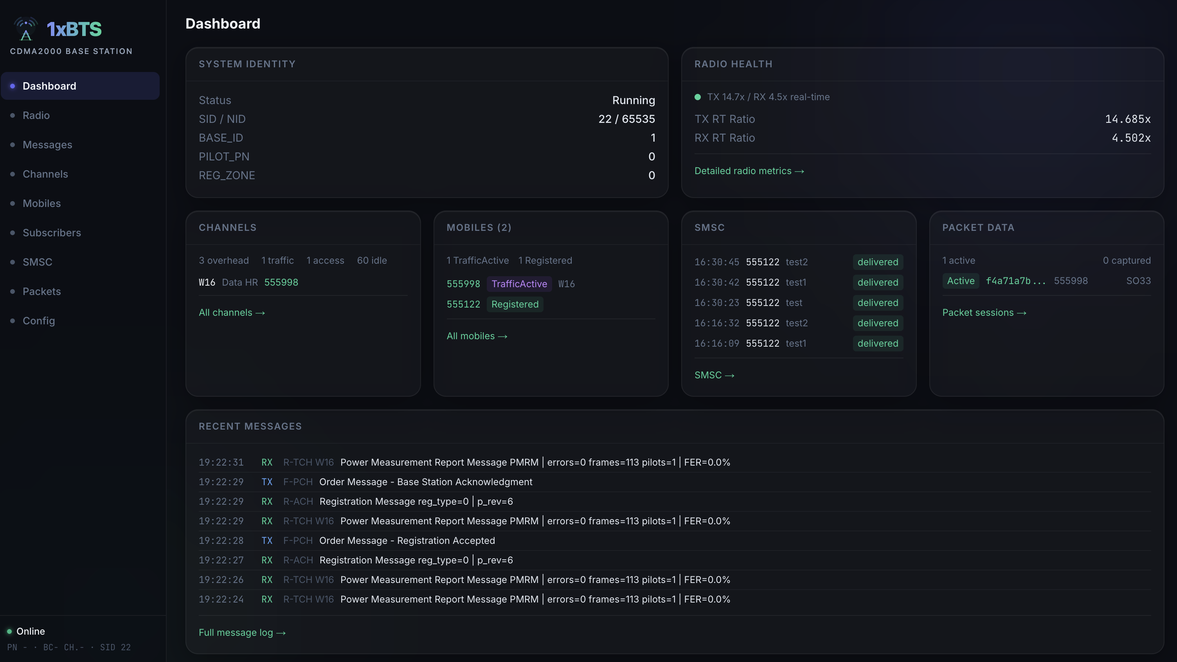
Task: Click the Active badge in Packet Data
Action: coord(961,281)
